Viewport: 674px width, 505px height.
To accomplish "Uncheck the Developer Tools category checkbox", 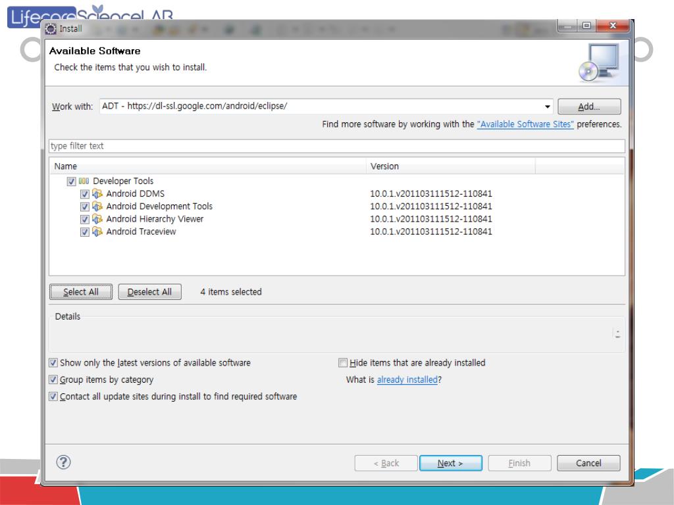I will tap(71, 181).
